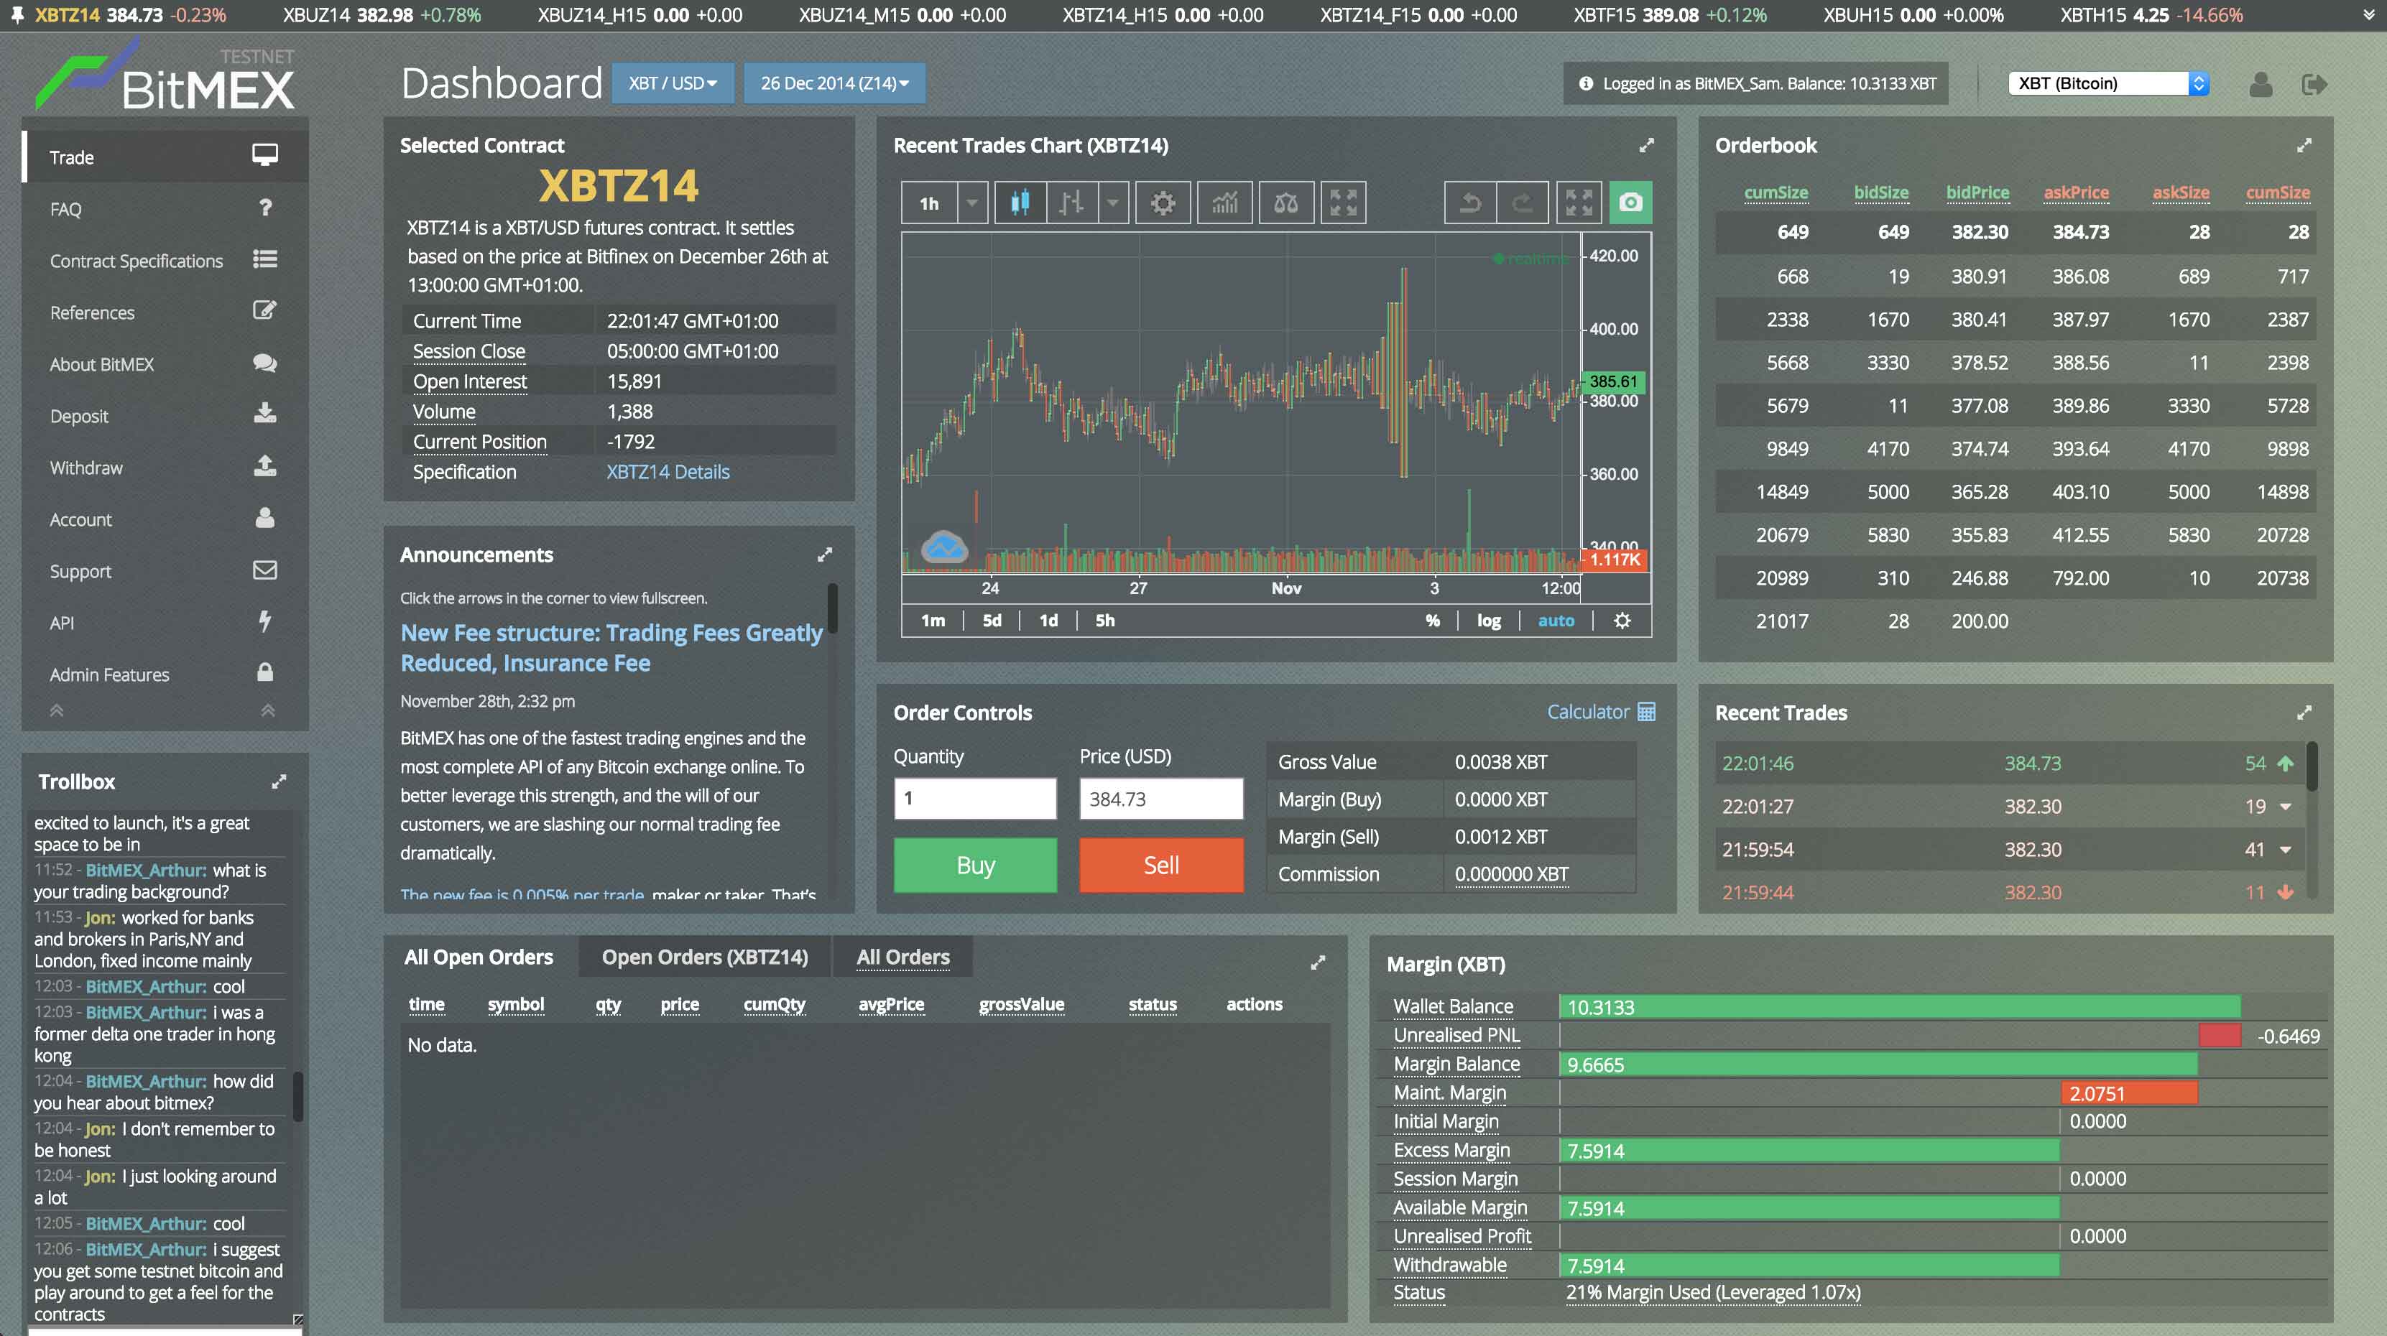The image size is (2387, 1336).
Task: Click the undo arrow in chart toolbar
Action: [x=1469, y=202]
